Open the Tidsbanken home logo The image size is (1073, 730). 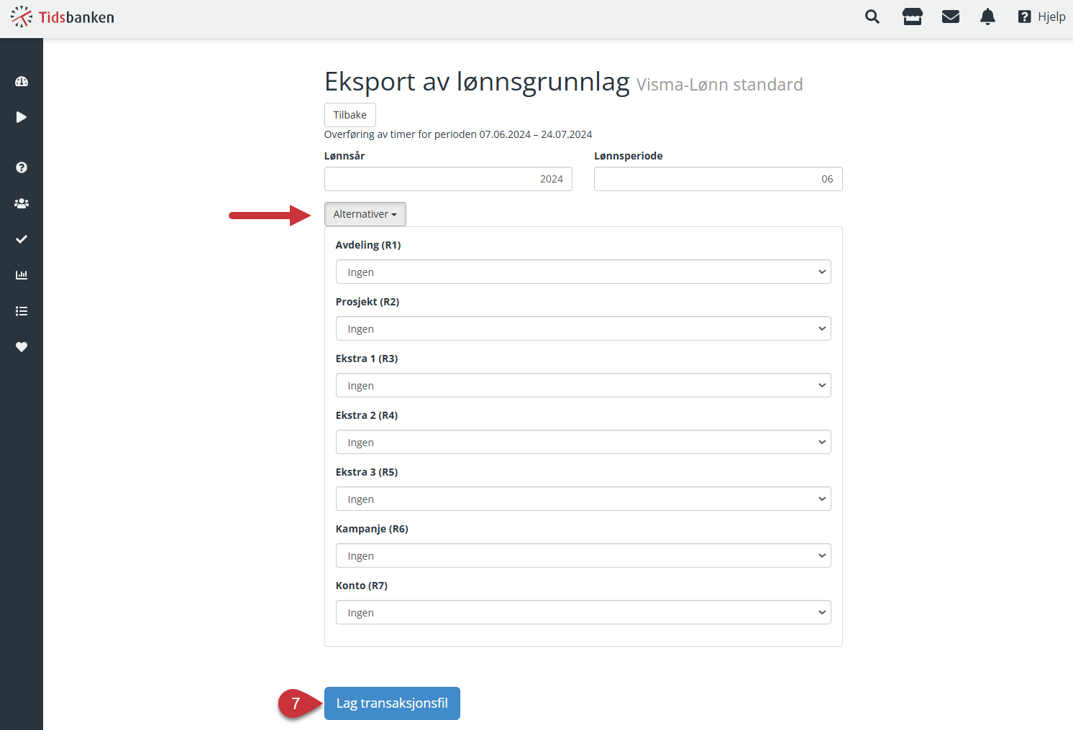tap(63, 17)
